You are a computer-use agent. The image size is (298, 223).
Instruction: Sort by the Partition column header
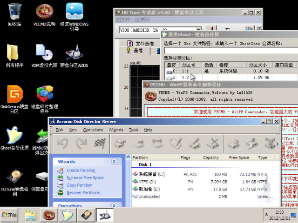pyautogui.click(x=156, y=157)
